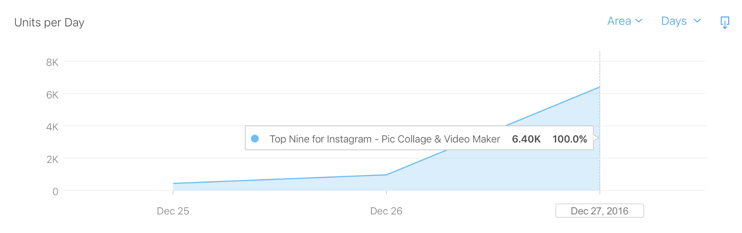
Task: Click the 6K y-axis label
Action: click(x=52, y=95)
